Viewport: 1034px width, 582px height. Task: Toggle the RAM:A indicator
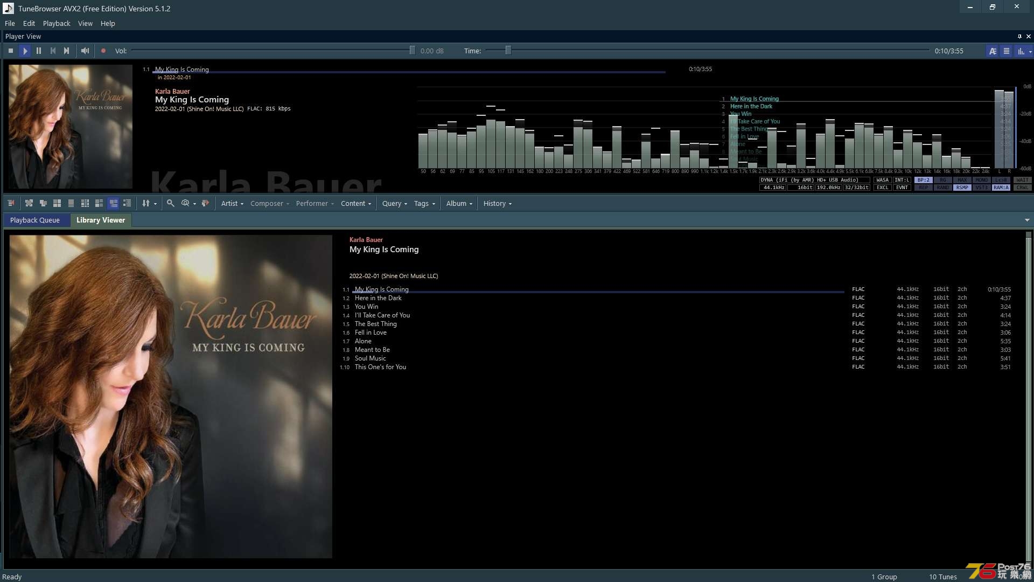click(1001, 188)
